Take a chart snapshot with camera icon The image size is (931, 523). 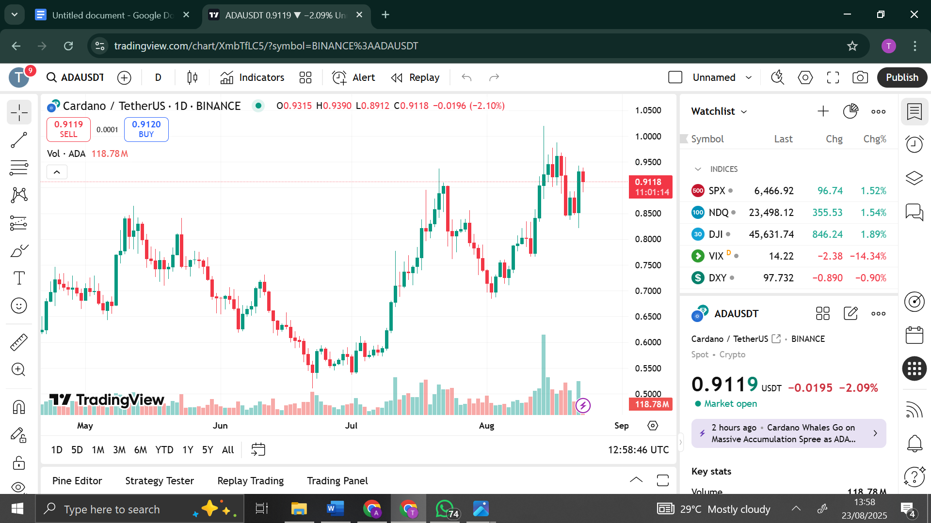860,77
